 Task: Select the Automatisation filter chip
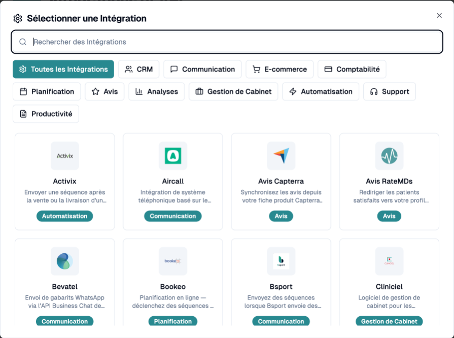pyautogui.click(x=321, y=91)
